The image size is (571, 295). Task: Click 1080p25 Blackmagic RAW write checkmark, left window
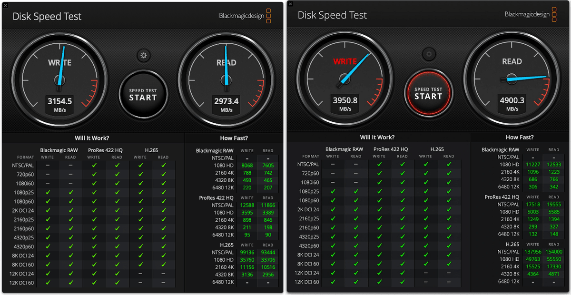[x=47, y=192]
